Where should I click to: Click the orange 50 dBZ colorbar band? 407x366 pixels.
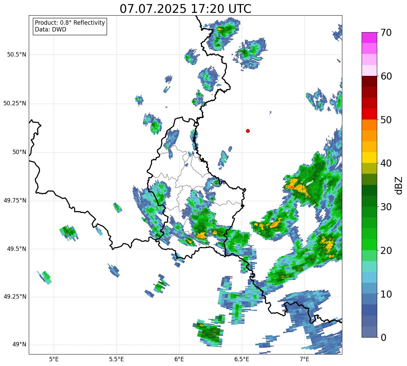tap(369, 125)
